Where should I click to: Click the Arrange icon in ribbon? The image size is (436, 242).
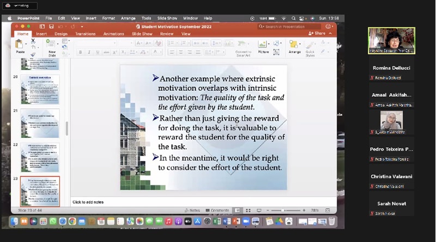tap(294, 45)
